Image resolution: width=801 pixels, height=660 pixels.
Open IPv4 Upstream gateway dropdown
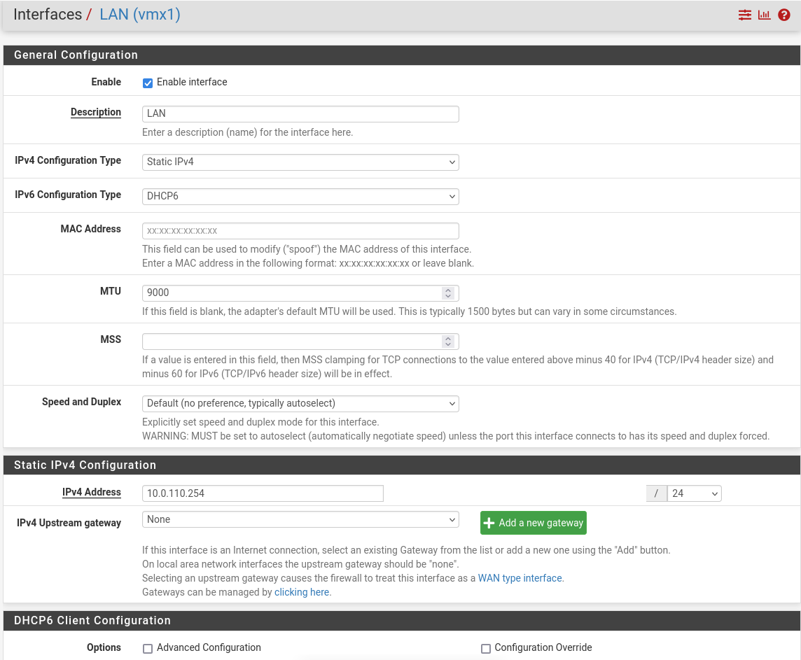300,519
